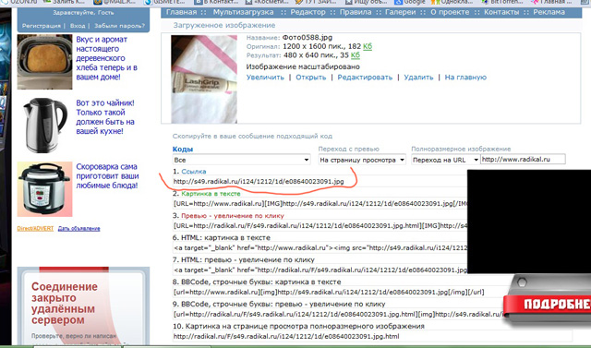
Task: Open the Редактор menu item
Action: 308,12
